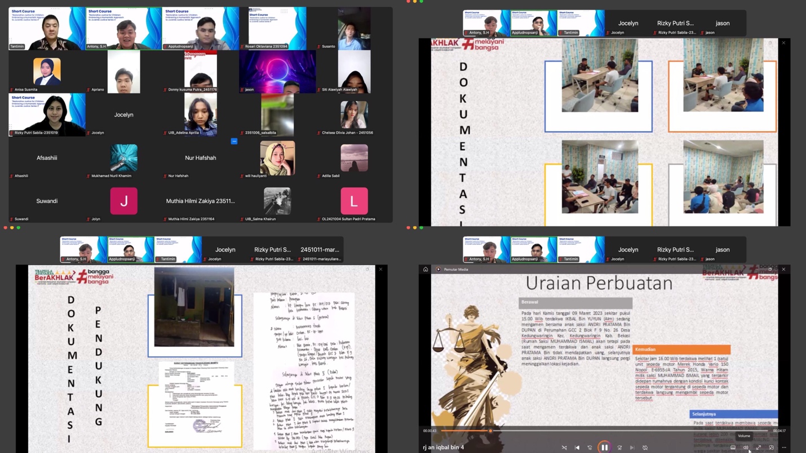The height and width of the screenshot is (453, 806).
Task: Select 2351006_salsalbila video tile
Action: (x=277, y=114)
